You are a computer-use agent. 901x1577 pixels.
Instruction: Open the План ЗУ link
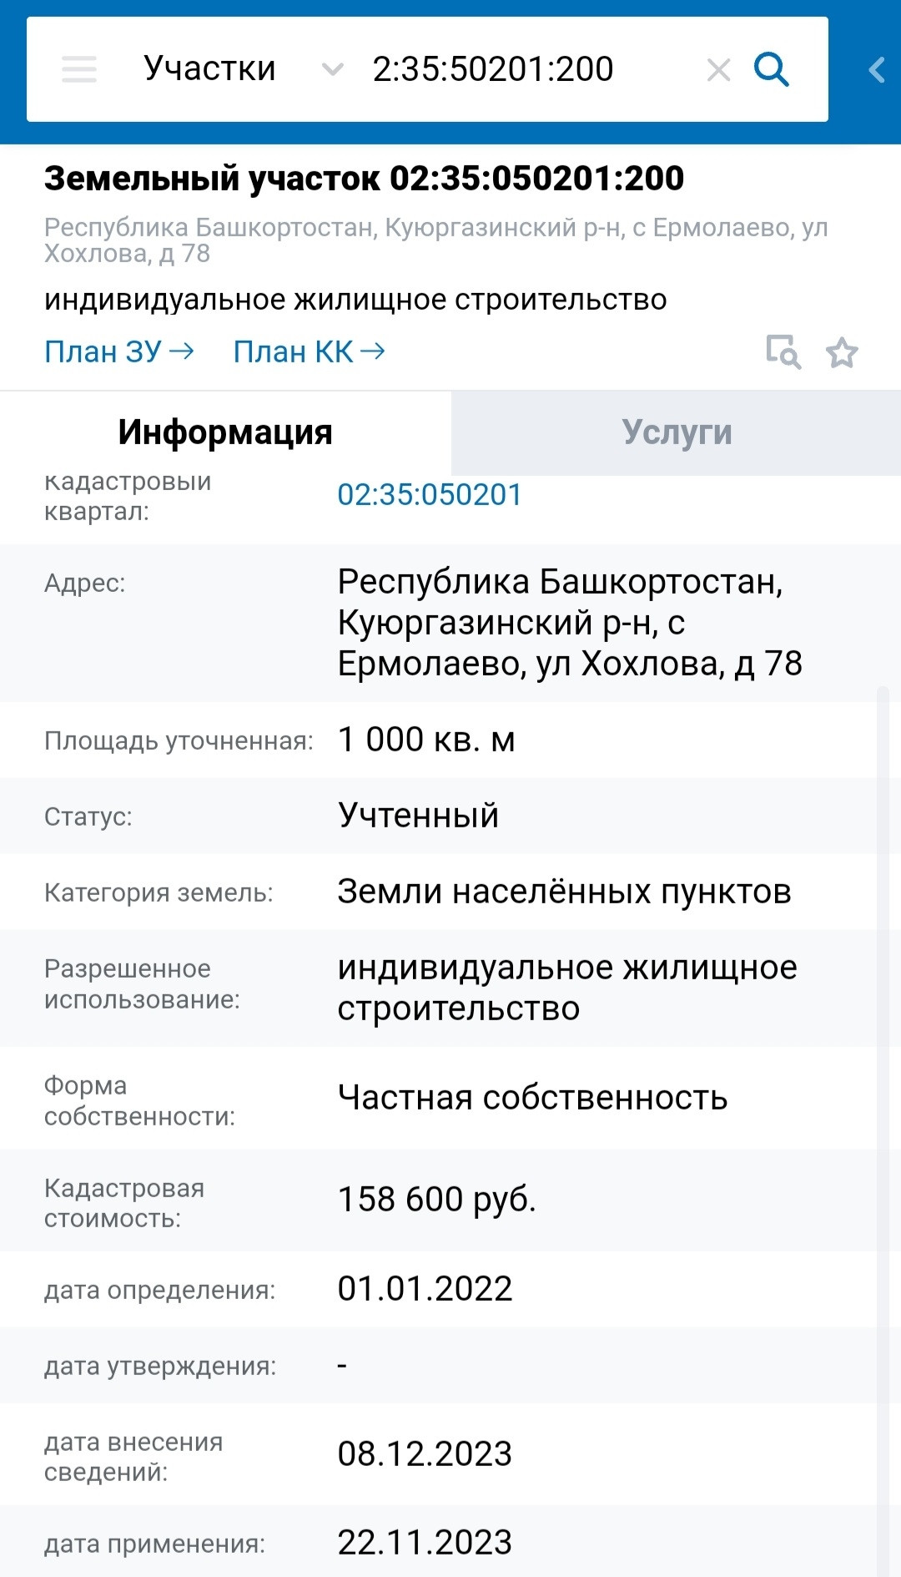click(103, 352)
